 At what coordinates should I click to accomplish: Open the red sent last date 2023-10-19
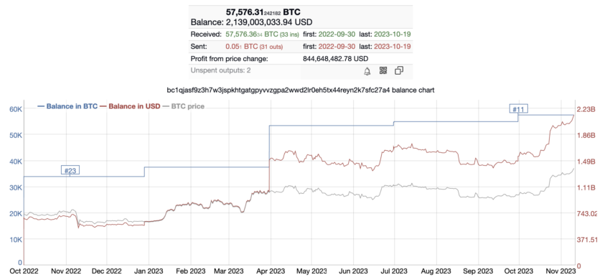[x=392, y=47]
